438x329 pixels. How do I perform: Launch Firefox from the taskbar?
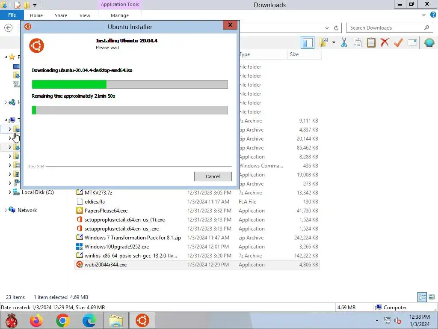click(36, 320)
